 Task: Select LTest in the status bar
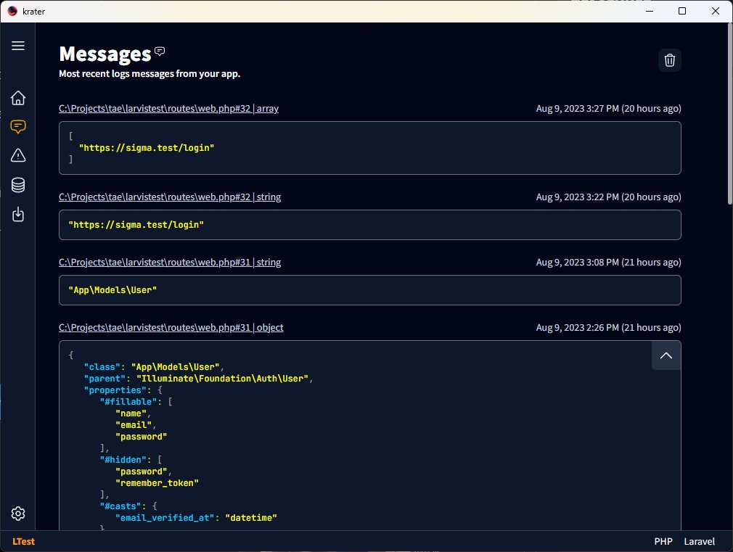22,541
